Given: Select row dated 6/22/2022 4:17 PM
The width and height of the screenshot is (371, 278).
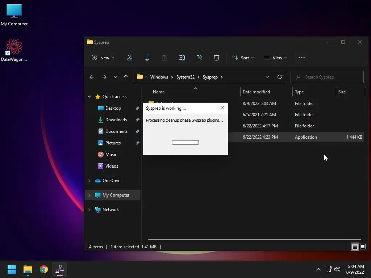Looking at the screenshot, I should (255, 126).
